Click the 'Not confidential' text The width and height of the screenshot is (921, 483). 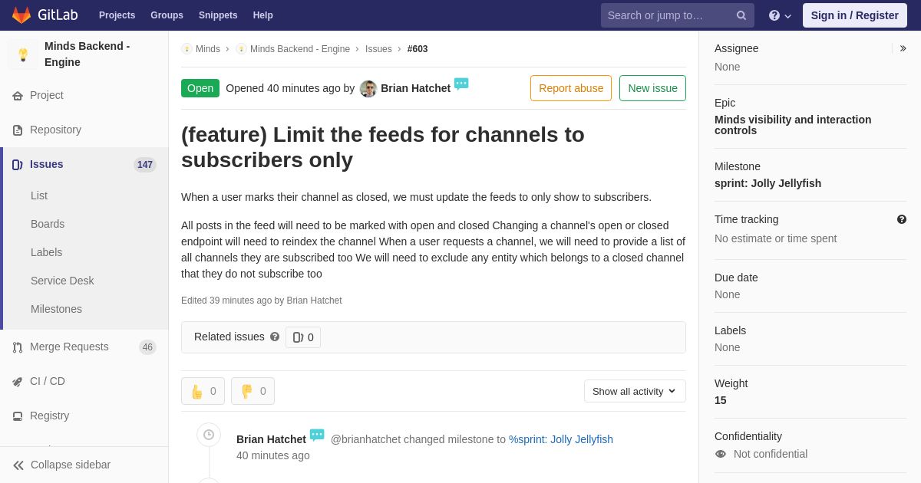771,454
